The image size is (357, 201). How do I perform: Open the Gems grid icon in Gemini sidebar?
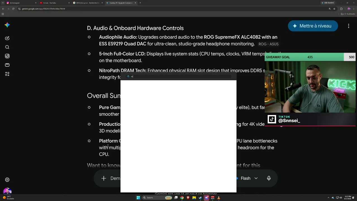7,74
